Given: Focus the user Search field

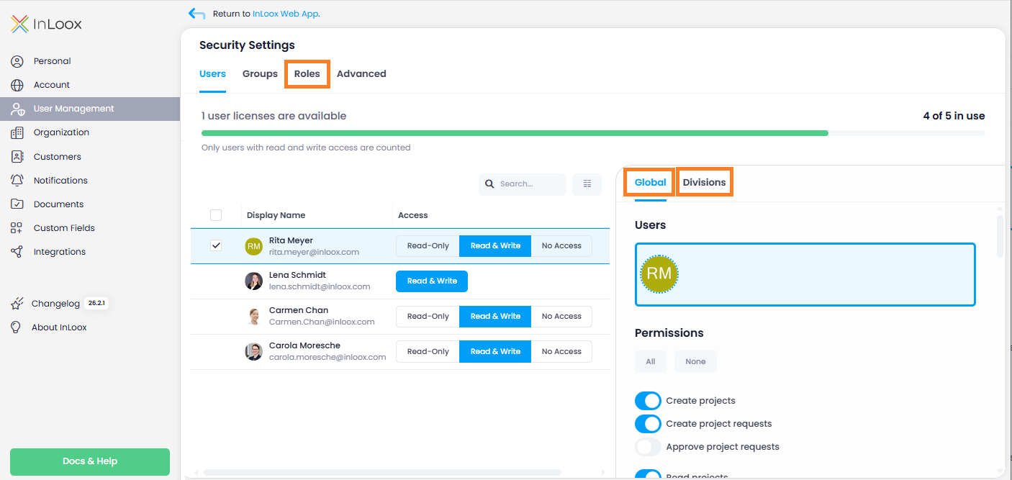Looking at the screenshot, I should [523, 184].
